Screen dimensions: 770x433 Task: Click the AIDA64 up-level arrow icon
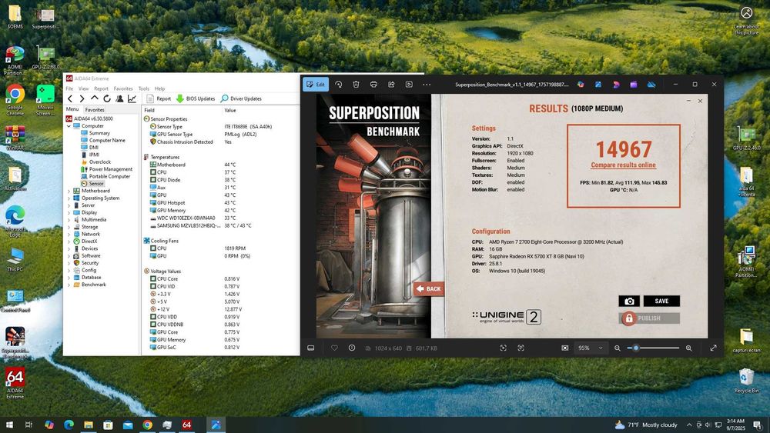[x=94, y=98]
